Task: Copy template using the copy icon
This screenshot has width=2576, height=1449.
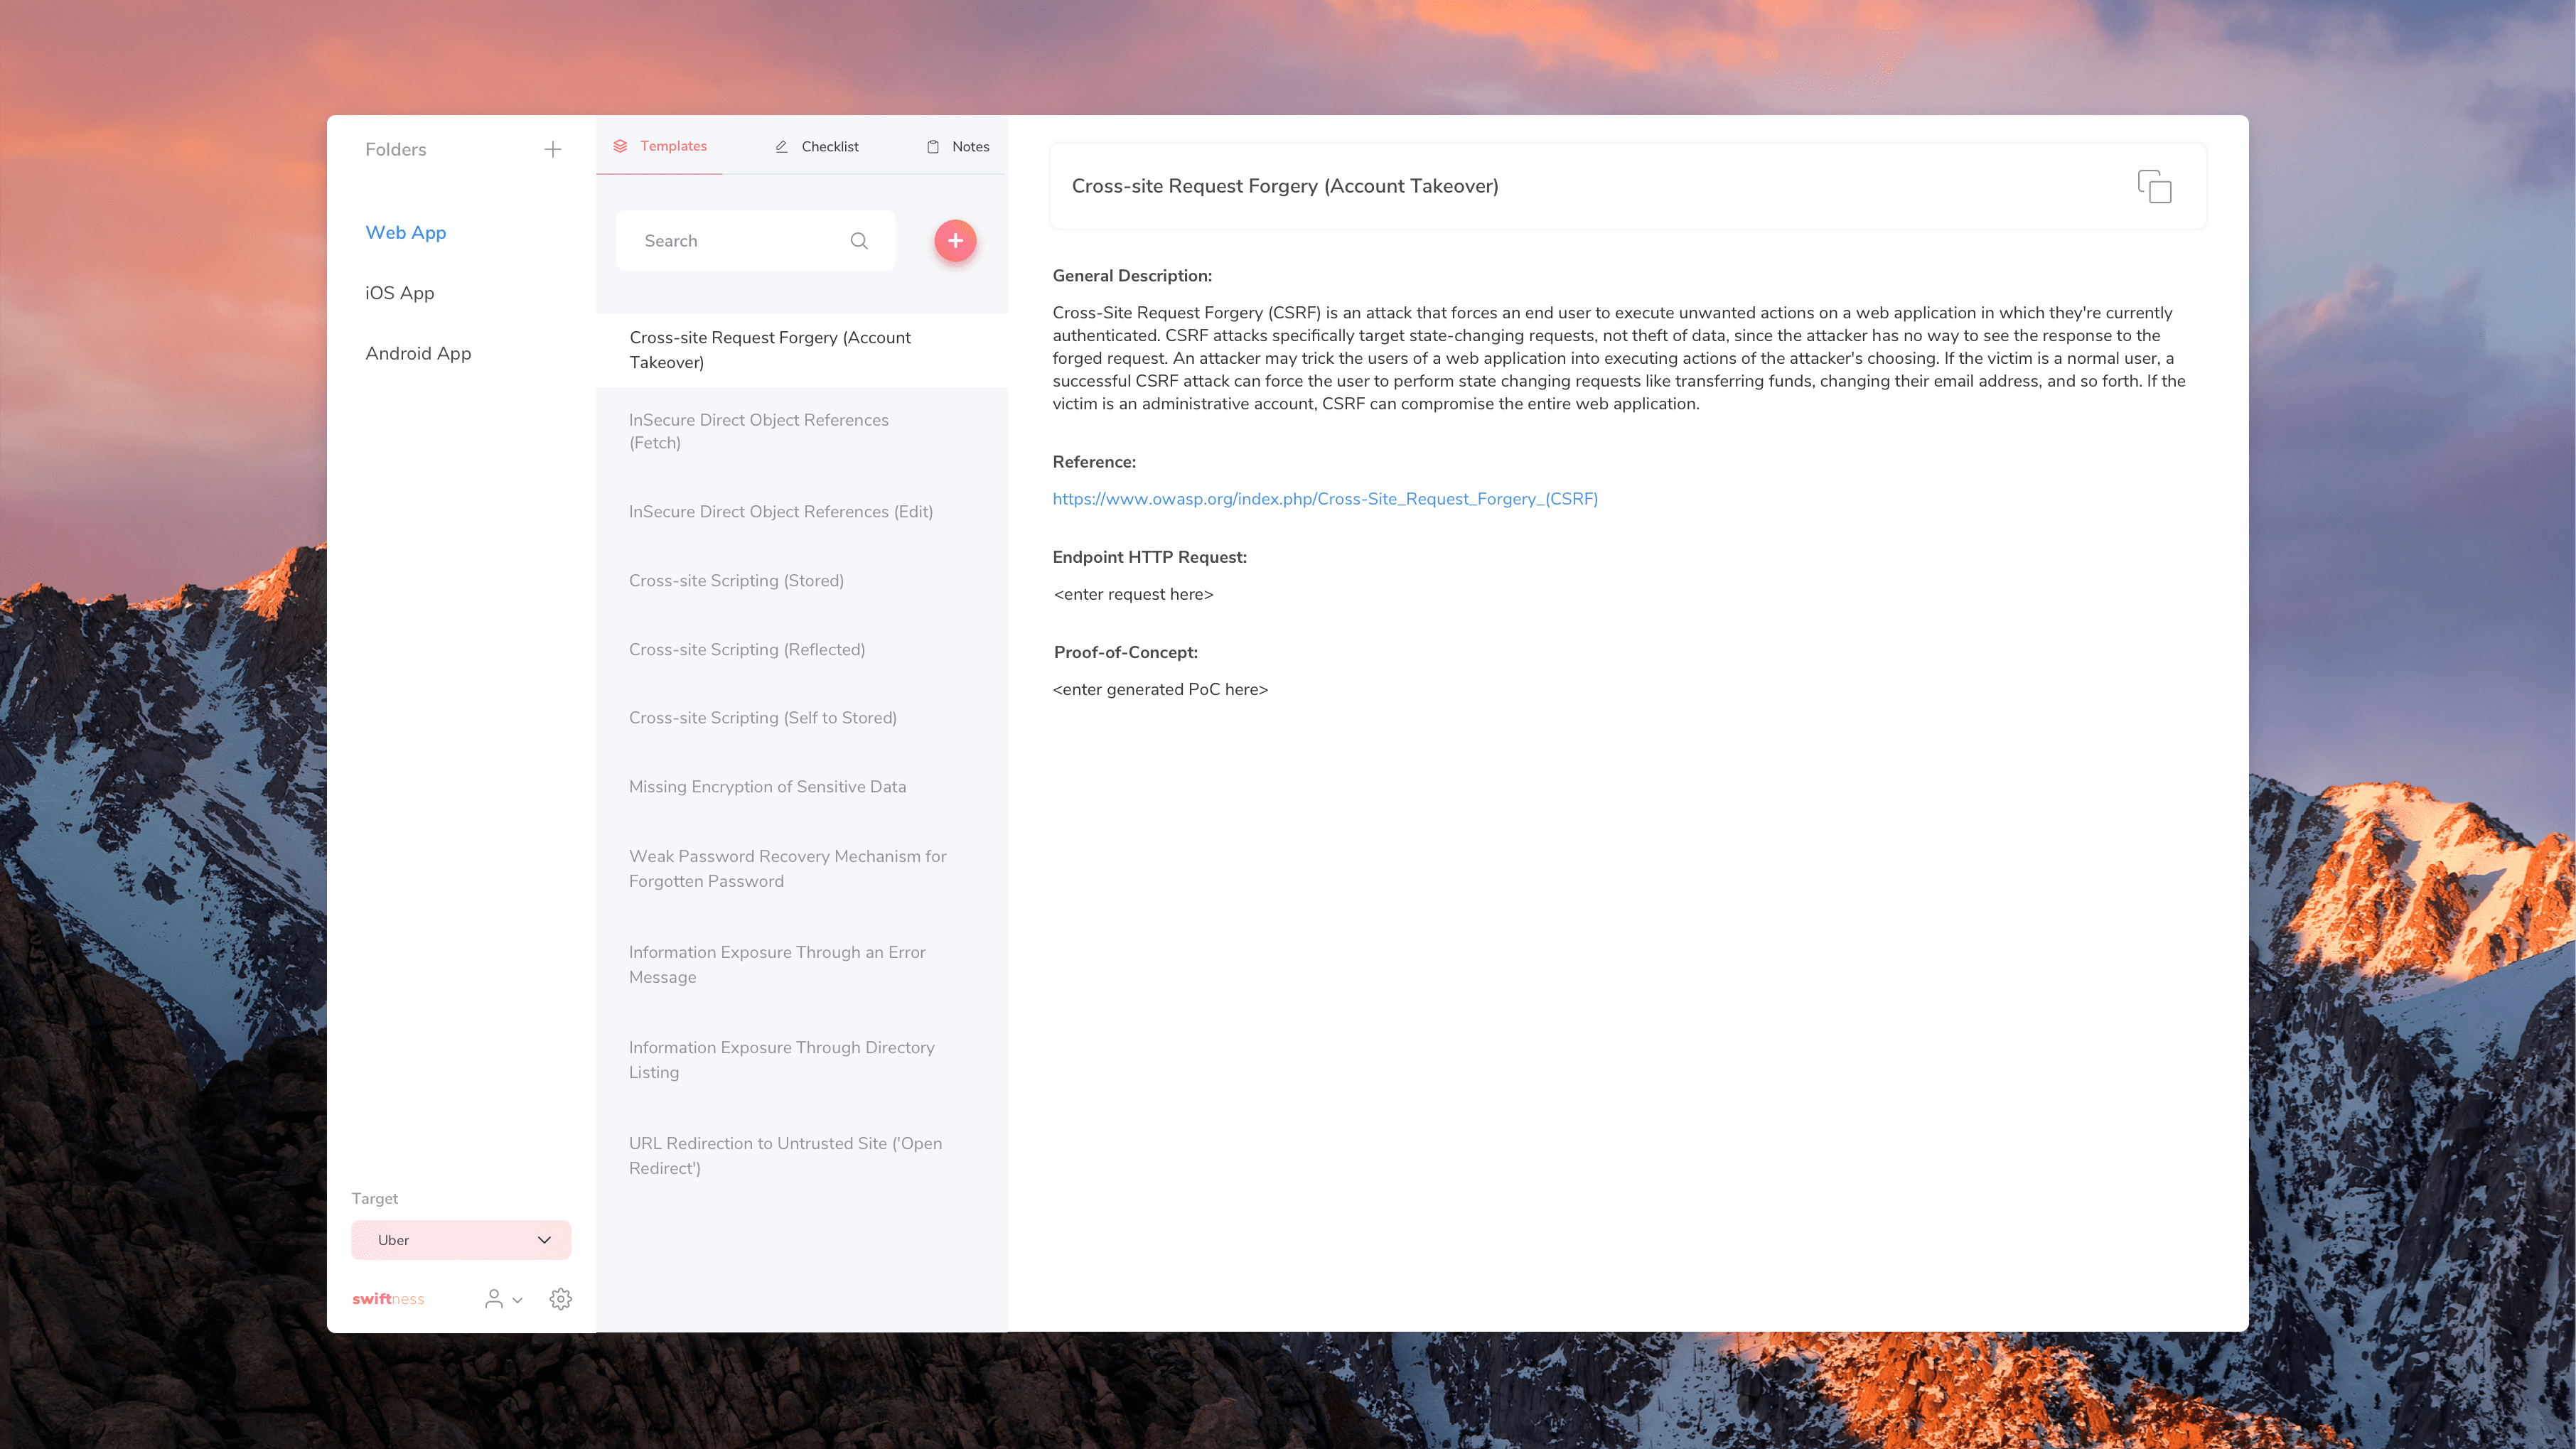Action: [x=2154, y=186]
